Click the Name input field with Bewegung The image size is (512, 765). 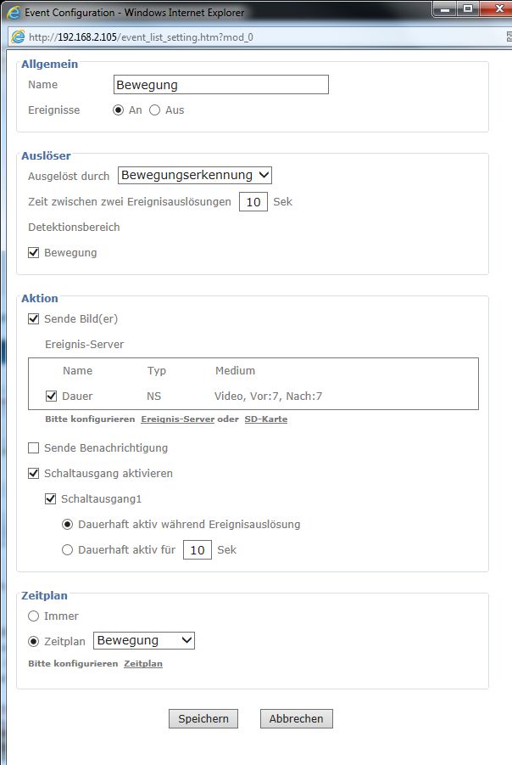click(x=220, y=85)
